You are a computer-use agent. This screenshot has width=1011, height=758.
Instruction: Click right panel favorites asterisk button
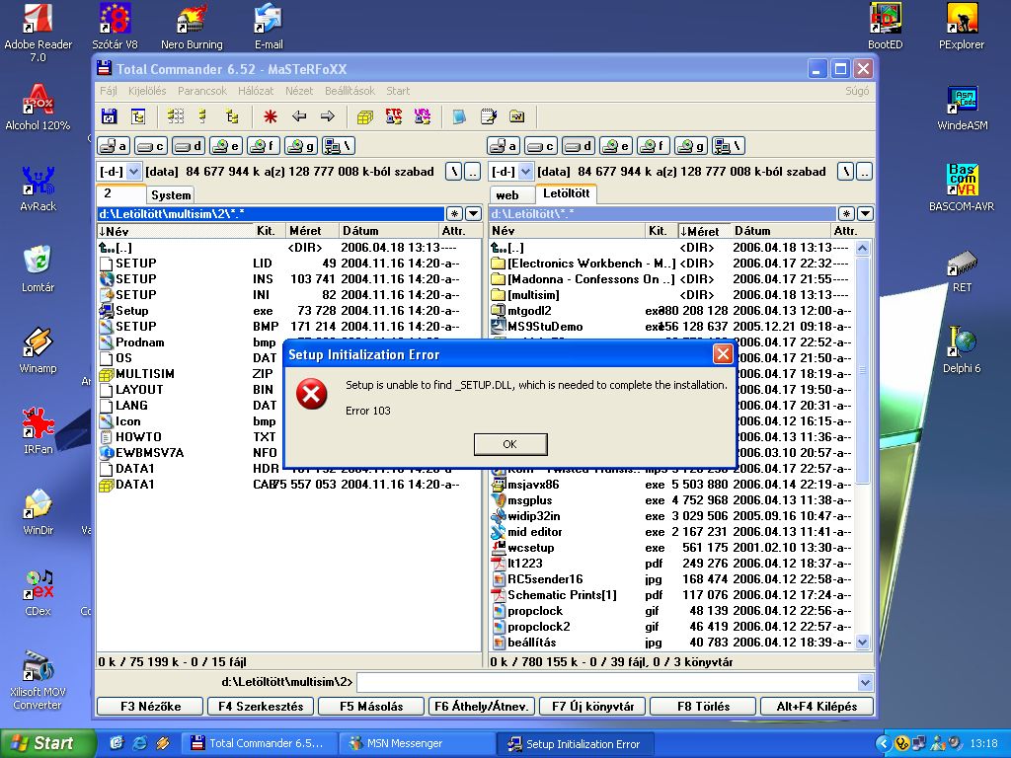pos(846,214)
